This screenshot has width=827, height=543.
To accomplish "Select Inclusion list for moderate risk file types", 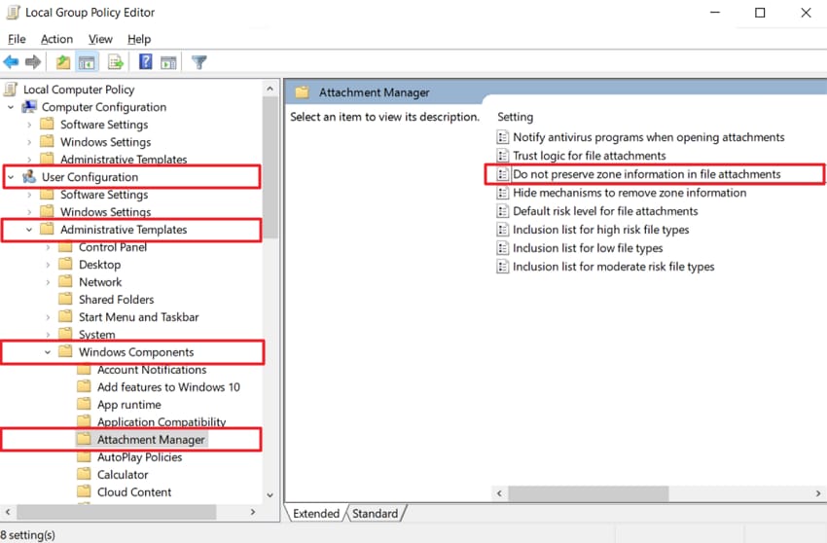I will 613,267.
